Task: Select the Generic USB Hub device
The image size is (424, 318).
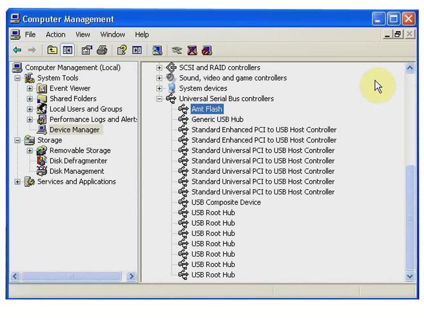Action: [x=217, y=119]
